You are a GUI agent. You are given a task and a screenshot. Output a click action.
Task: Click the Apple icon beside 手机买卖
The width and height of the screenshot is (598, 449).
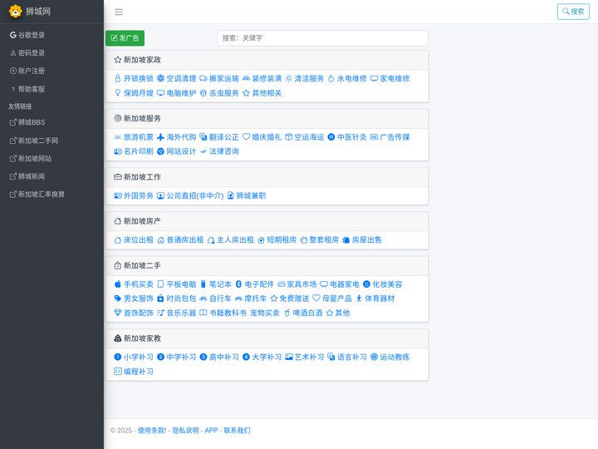(117, 284)
